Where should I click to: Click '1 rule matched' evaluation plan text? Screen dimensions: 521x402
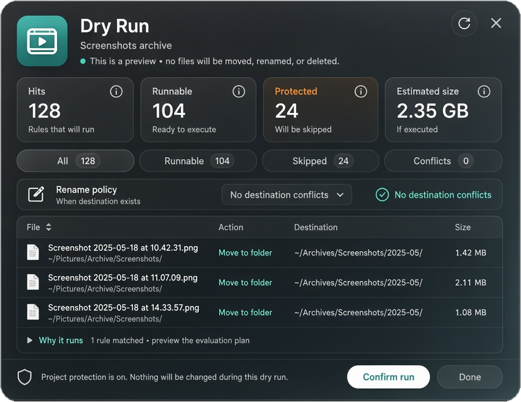(170, 340)
